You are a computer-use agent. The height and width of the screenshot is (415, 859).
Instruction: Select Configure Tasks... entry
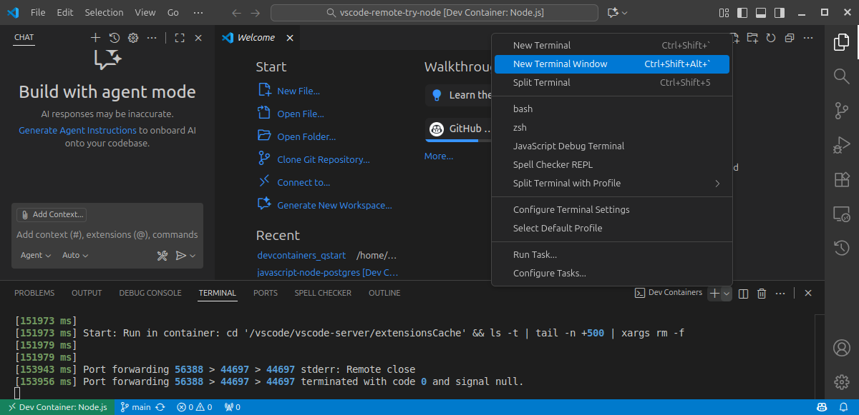click(x=612, y=274)
